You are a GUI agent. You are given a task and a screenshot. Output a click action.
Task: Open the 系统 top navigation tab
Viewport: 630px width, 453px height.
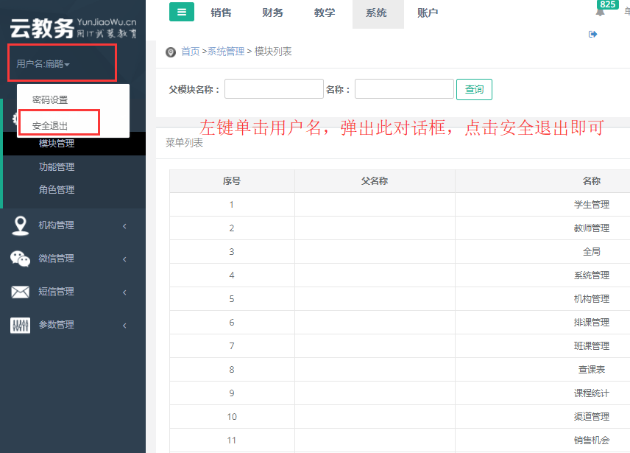[377, 13]
